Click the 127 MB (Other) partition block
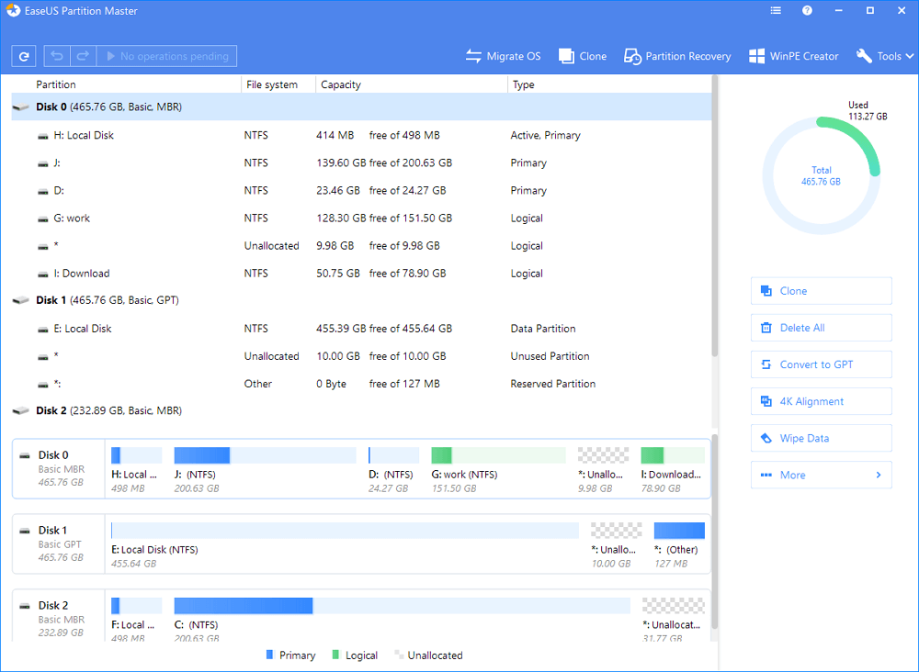Viewport: 919px width, 672px height. coord(679,531)
